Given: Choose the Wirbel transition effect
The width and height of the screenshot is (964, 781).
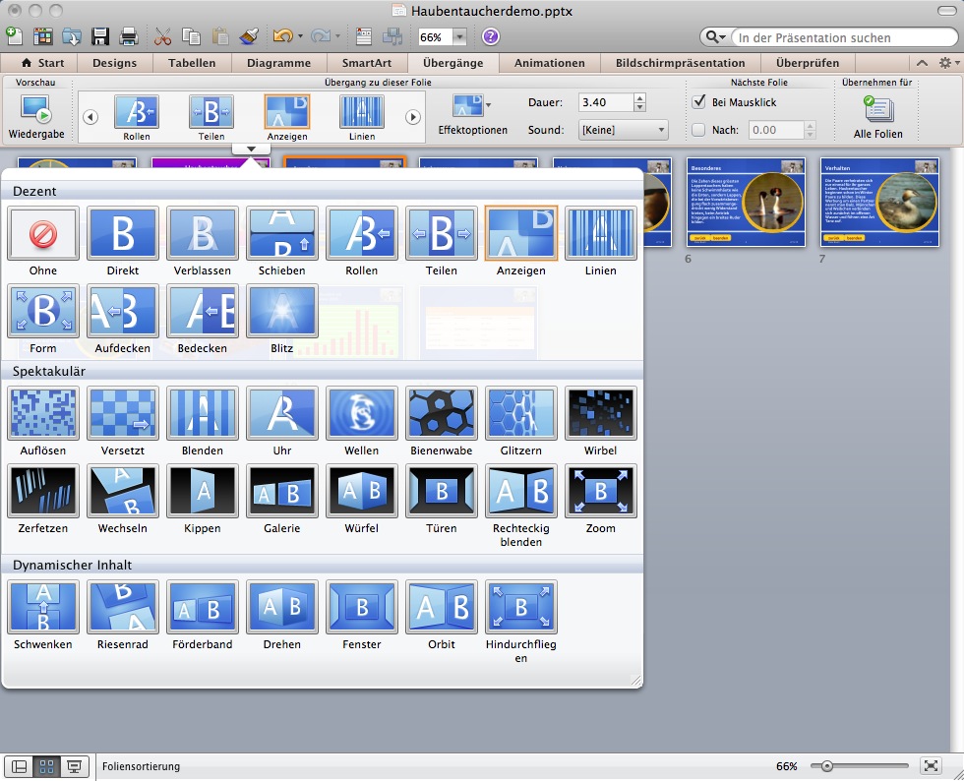Looking at the screenshot, I should [x=600, y=413].
